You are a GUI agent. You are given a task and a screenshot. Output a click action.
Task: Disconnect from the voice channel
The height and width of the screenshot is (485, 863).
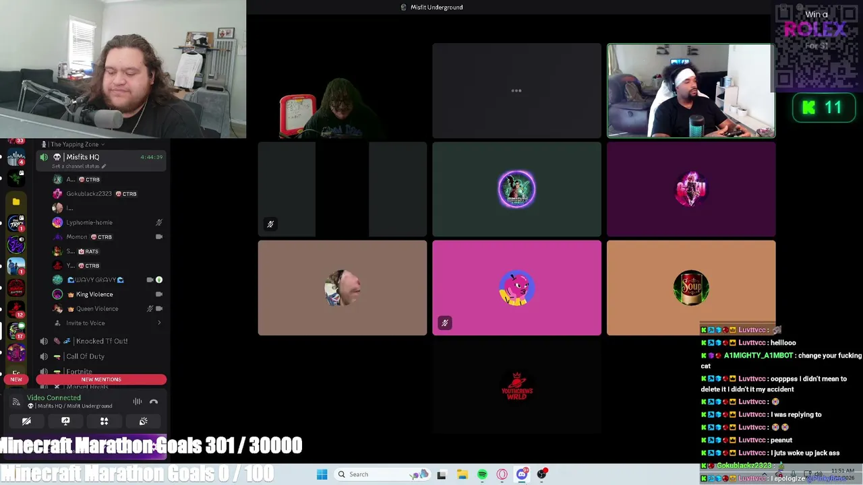(x=154, y=401)
